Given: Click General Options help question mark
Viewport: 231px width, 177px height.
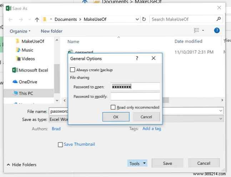Looking at the screenshot, I should click(137, 58).
